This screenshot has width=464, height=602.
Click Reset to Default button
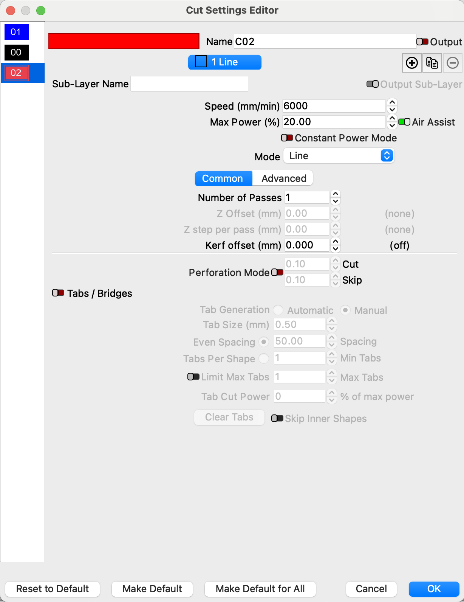coord(53,589)
